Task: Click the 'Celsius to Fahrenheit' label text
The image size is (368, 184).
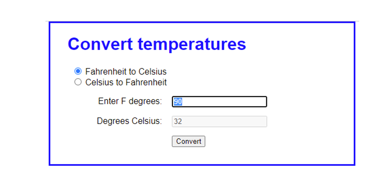Action: tap(126, 82)
